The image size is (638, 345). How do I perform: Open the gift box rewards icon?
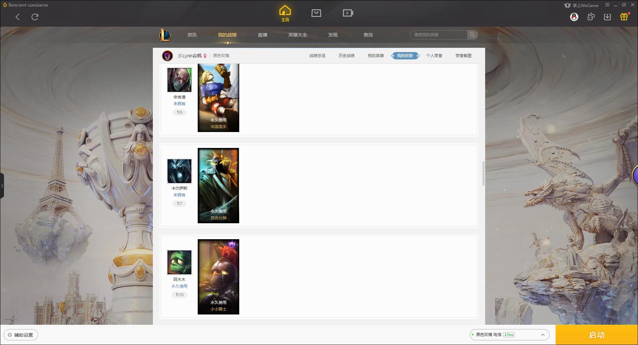tap(624, 17)
